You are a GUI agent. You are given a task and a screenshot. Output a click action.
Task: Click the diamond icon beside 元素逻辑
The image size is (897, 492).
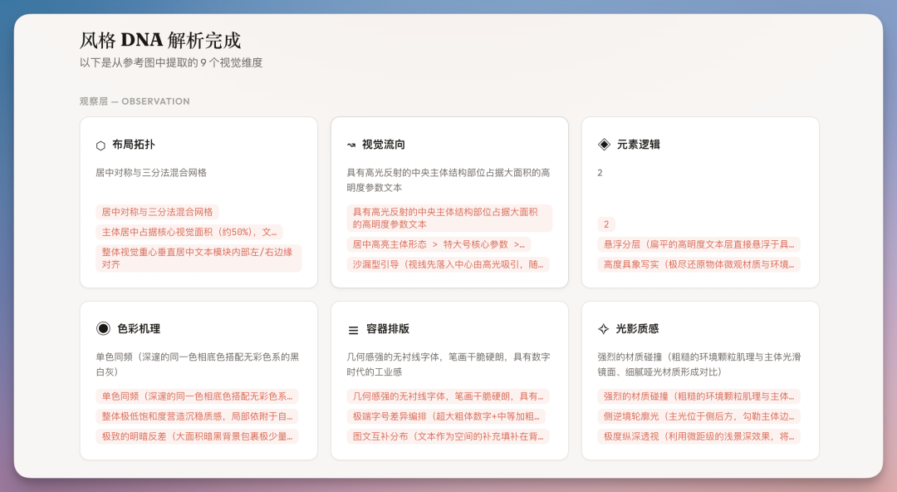tap(604, 145)
